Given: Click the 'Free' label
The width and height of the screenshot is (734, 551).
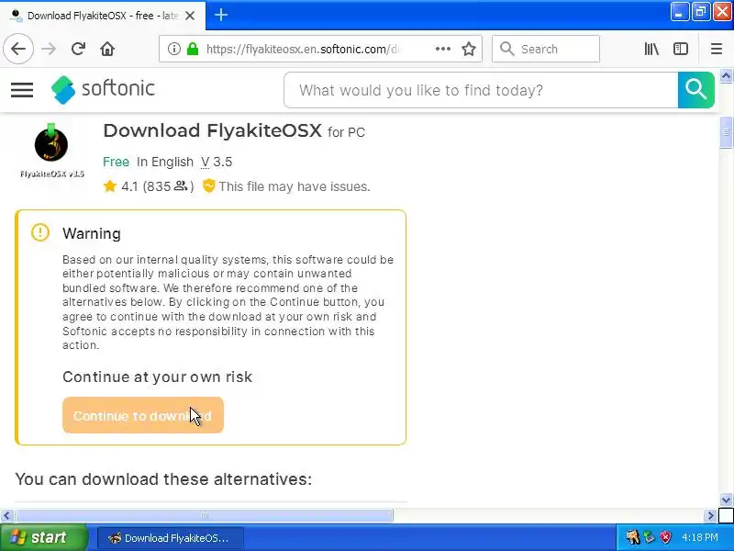Looking at the screenshot, I should coord(117,162).
